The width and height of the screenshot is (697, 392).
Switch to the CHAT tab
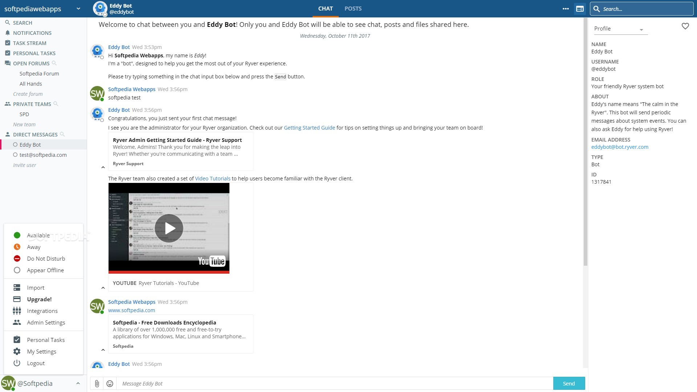pyautogui.click(x=325, y=9)
